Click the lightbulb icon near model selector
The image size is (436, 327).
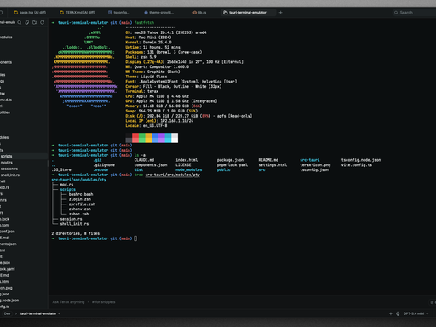398,313
